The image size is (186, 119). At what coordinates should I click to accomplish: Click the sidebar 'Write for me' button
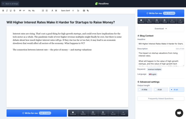tap(161, 13)
